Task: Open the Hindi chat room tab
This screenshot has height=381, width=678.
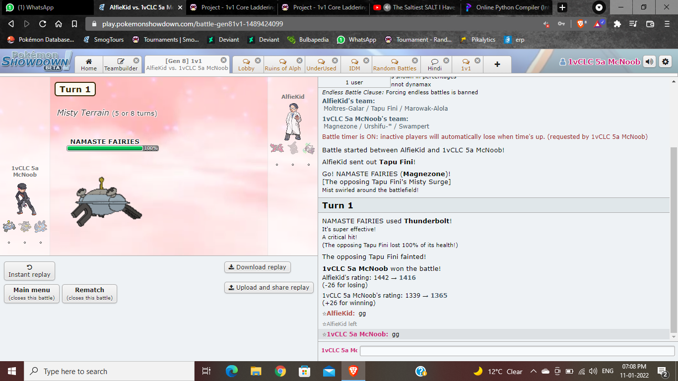Action: [x=435, y=64]
